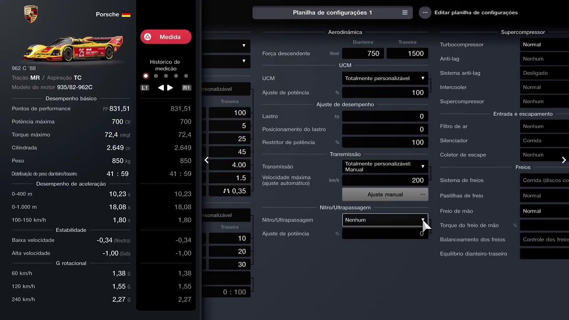Select the first measurement history dot
This screenshot has width=569, height=320.
click(145, 76)
